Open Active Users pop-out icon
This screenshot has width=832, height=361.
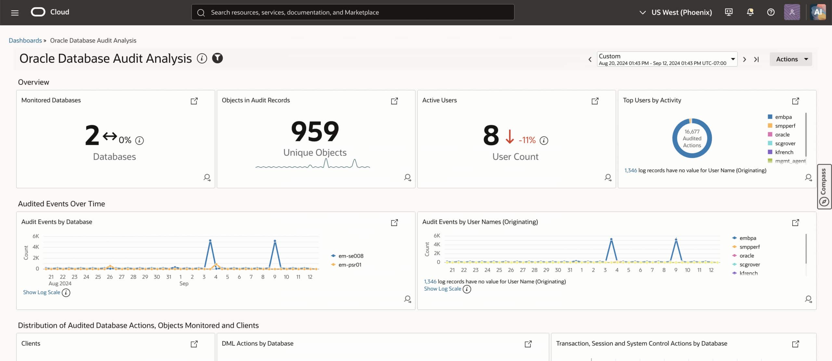pos(595,101)
